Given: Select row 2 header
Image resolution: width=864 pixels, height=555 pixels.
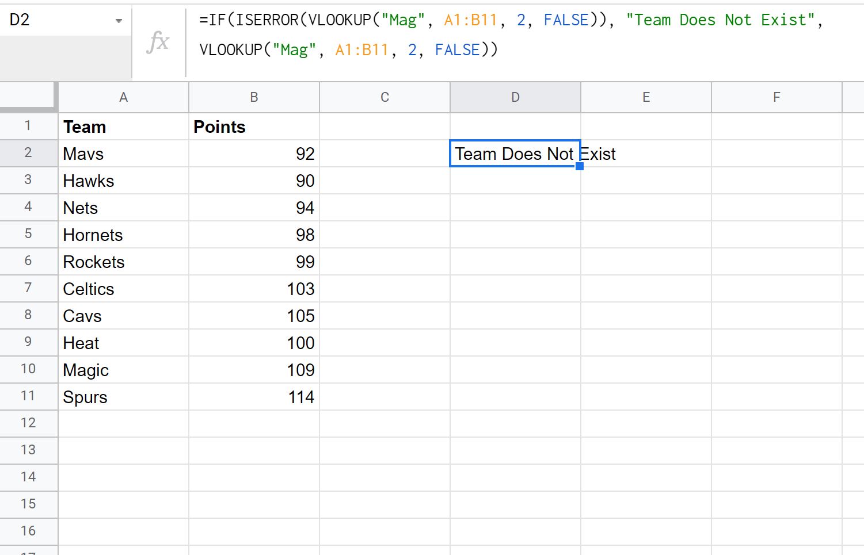Looking at the screenshot, I should coord(28,154).
